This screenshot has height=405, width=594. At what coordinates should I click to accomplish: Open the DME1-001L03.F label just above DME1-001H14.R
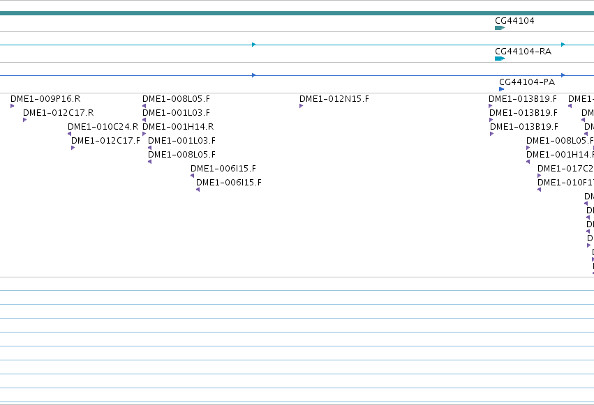(x=176, y=113)
